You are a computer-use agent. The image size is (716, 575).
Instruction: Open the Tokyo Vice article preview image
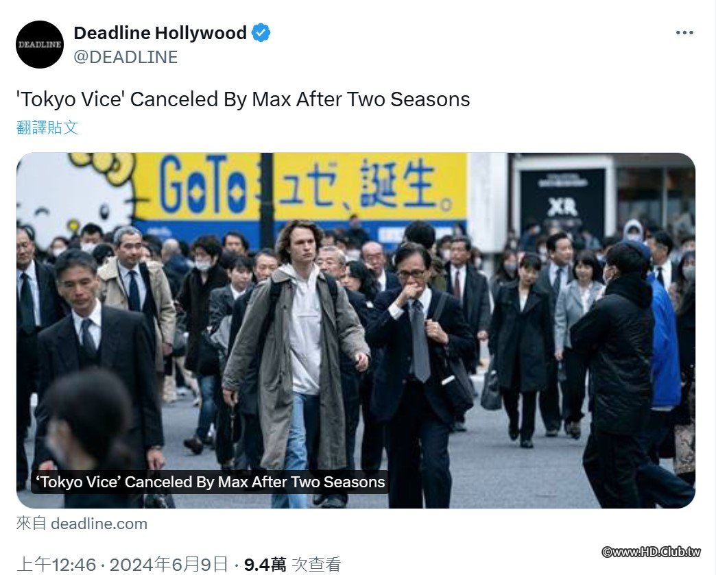356,330
